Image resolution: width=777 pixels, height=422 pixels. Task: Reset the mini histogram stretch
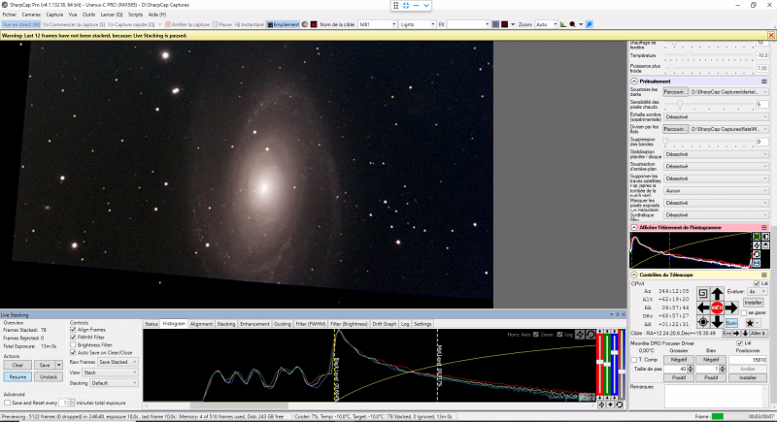click(757, 254)
